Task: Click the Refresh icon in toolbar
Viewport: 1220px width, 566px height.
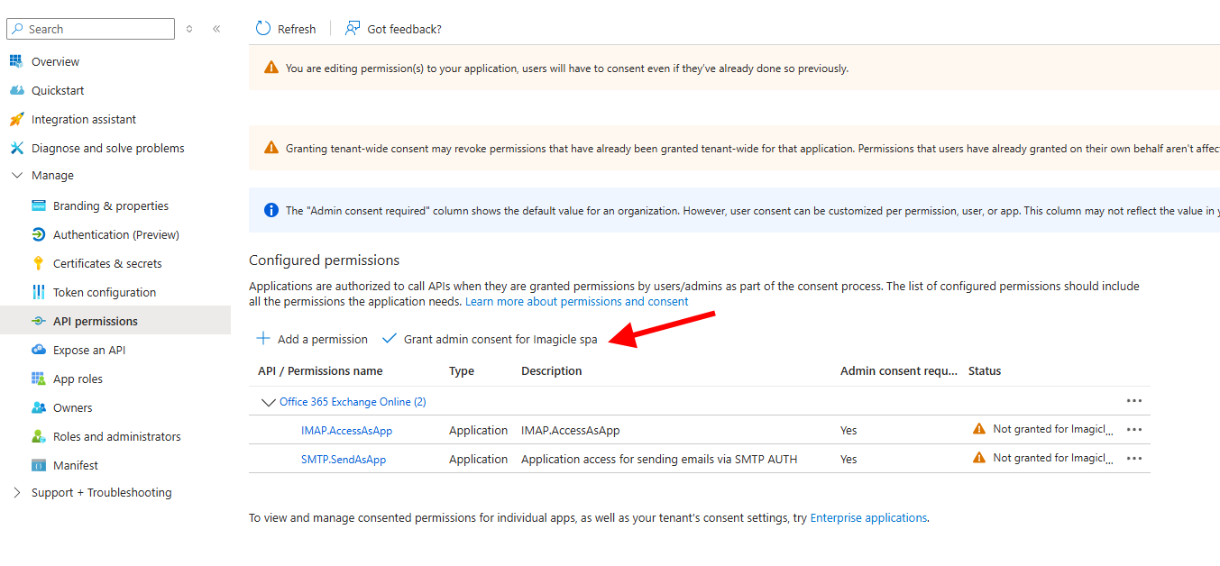Action: 263,29
